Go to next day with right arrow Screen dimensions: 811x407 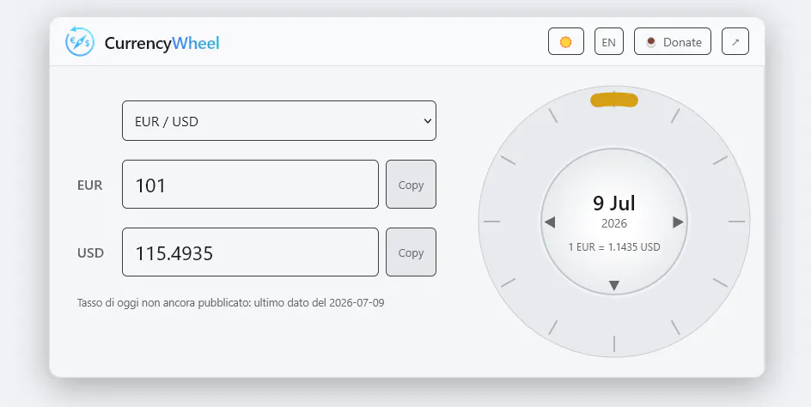(x=678, y=222)
